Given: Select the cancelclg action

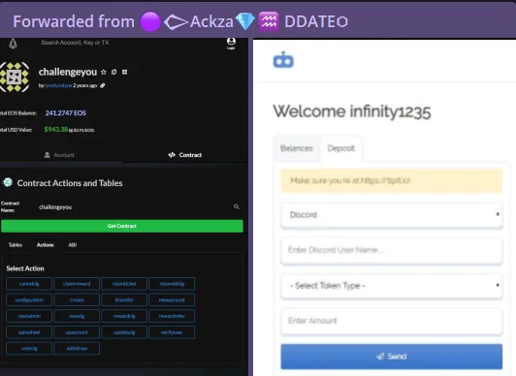Looking at the screenshot, I should tap(29, 284).
